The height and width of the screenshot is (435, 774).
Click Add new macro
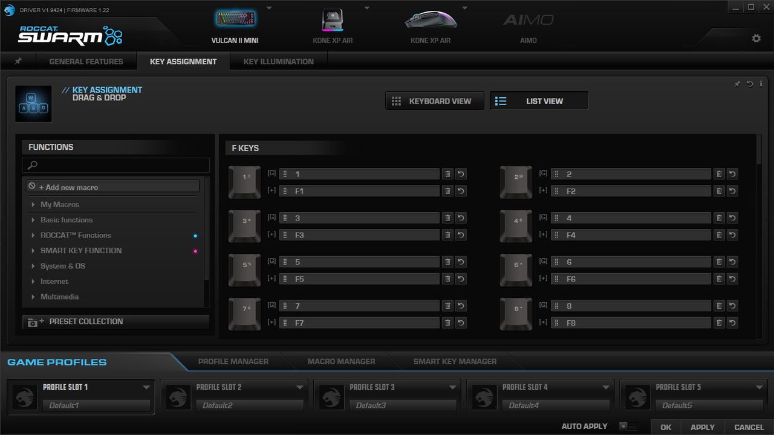click(113, 187)
